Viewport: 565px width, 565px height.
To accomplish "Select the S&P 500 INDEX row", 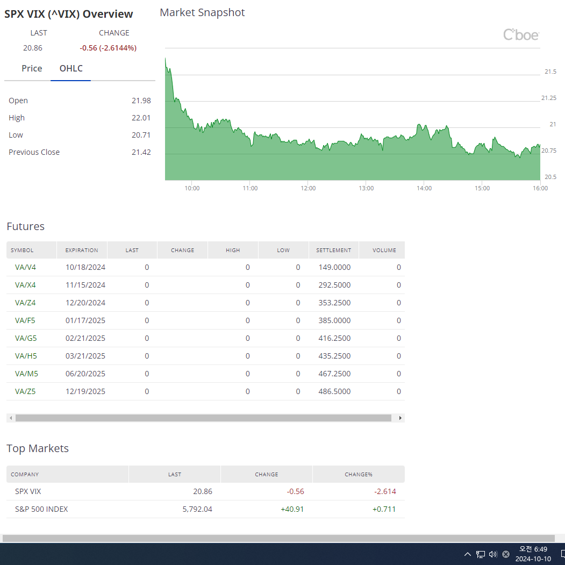I will (x=205, y=509).
